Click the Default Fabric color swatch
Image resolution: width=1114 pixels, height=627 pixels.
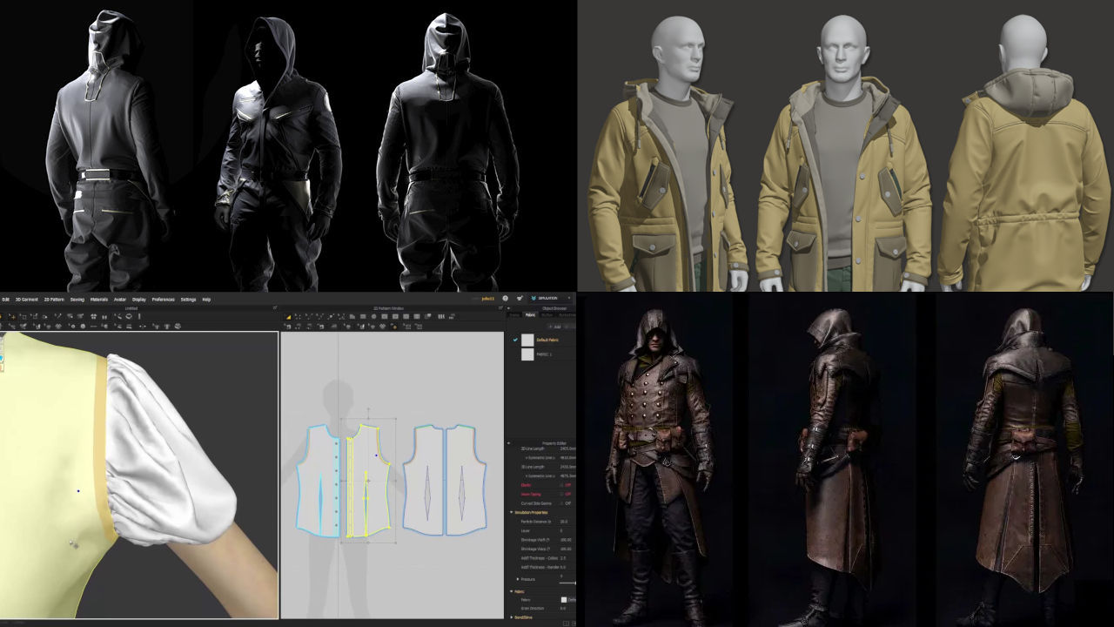point(527,340)
